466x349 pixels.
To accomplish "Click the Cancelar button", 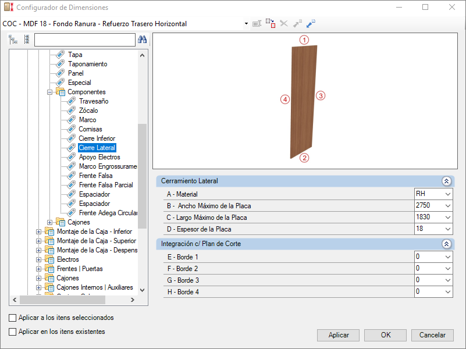I will pos(432,335).
